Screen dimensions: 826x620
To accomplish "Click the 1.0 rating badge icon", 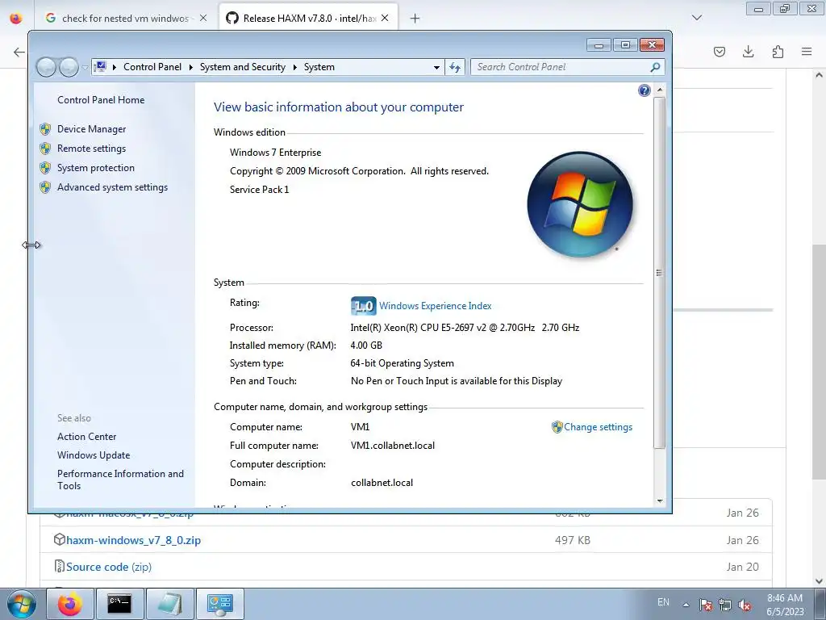I will click(364, 306).
